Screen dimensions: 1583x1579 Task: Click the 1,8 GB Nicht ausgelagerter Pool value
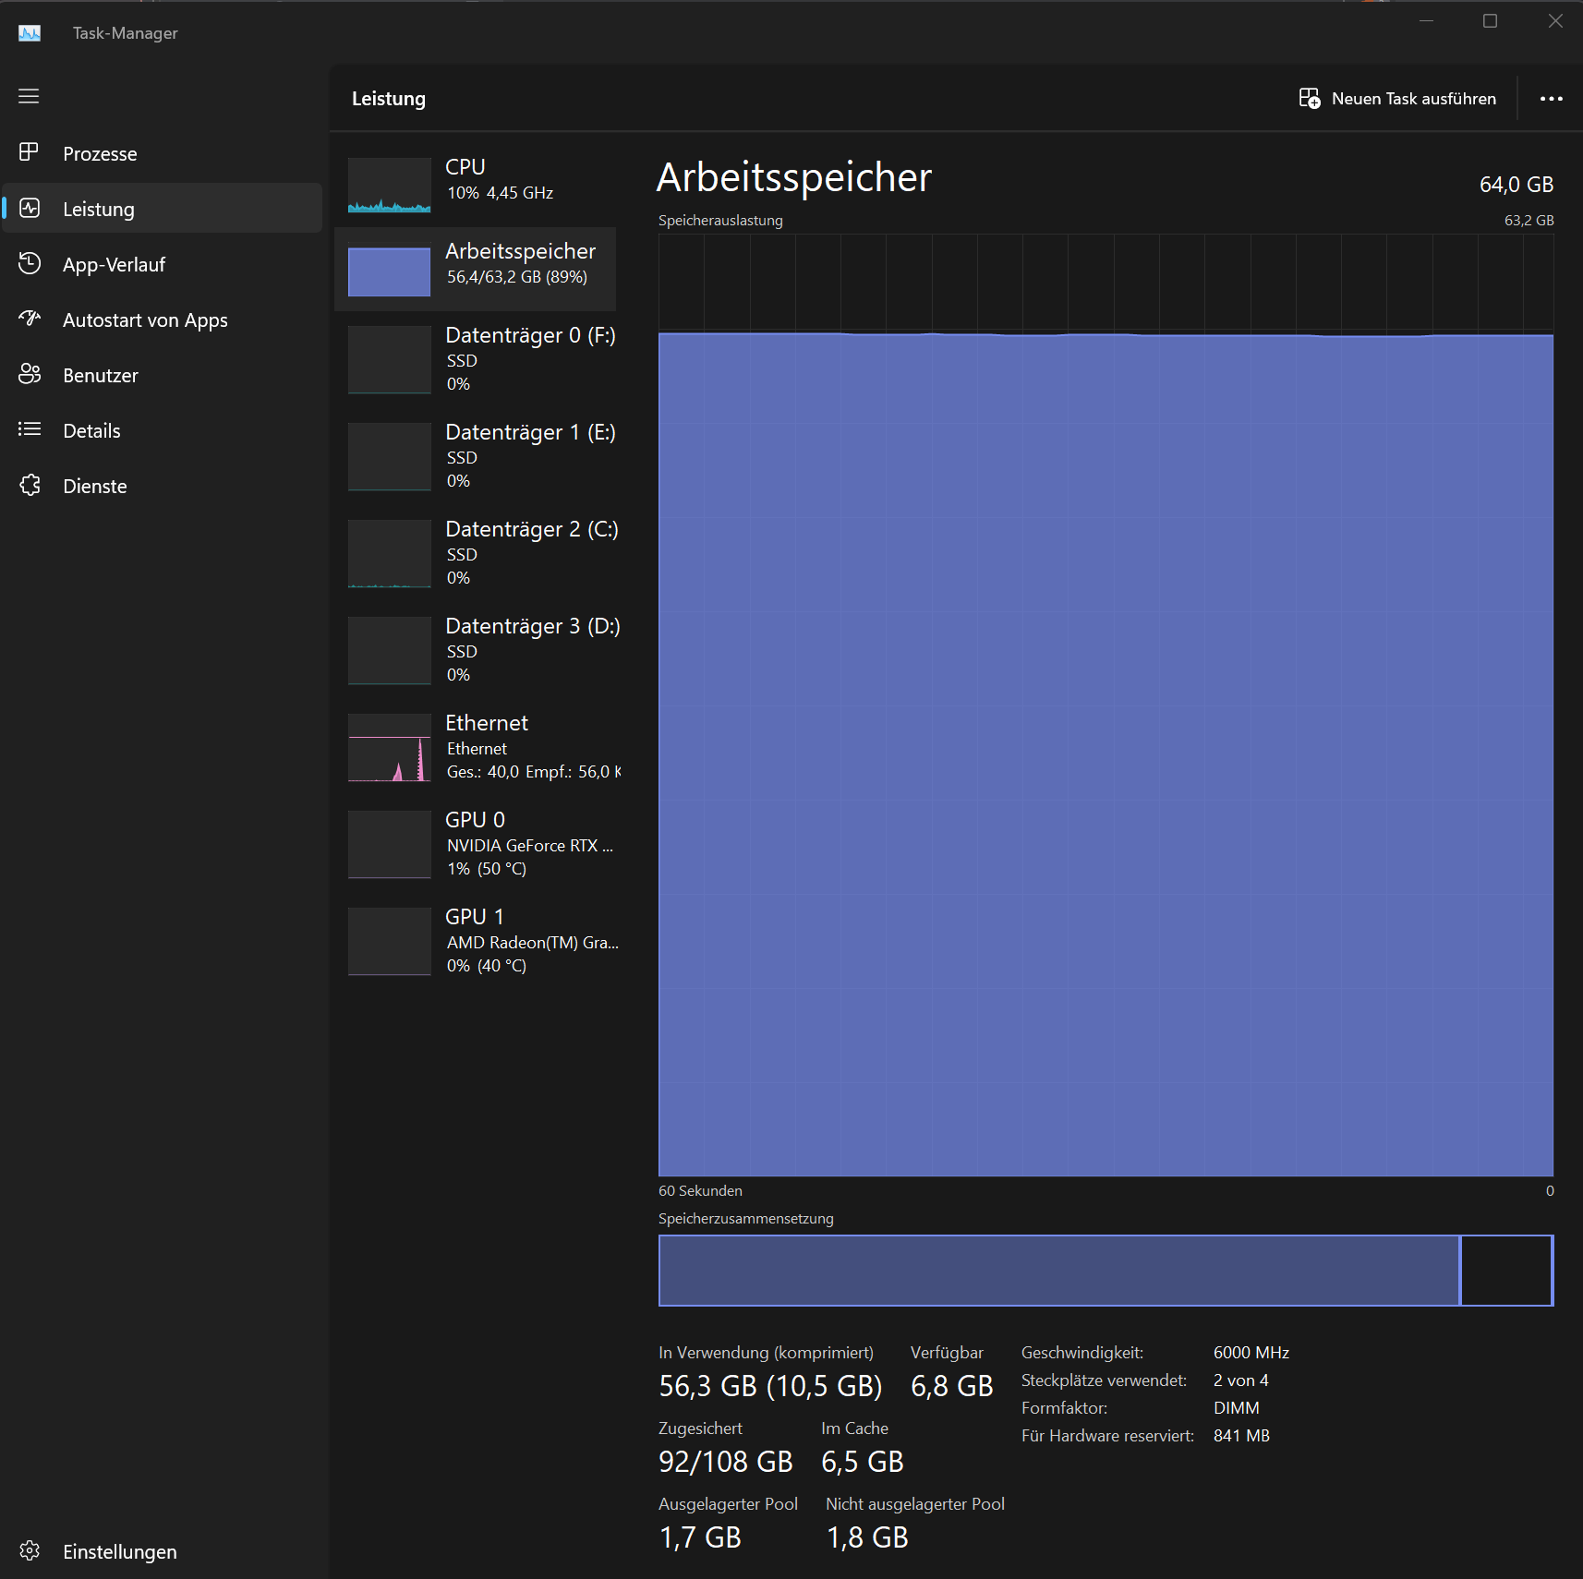tap(867, 1537)
